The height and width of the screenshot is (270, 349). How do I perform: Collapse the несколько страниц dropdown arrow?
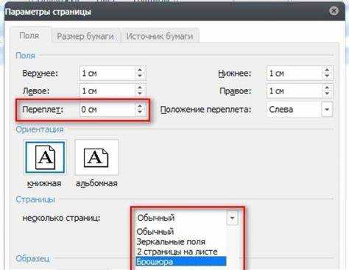[x=232, y=218]
